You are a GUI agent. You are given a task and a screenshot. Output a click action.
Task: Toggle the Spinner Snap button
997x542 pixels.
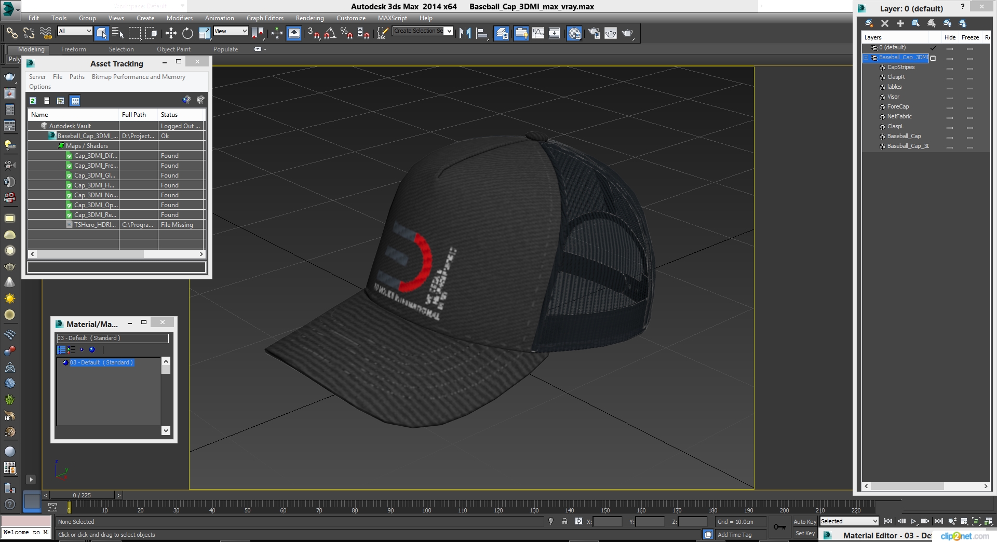[363, 33]
